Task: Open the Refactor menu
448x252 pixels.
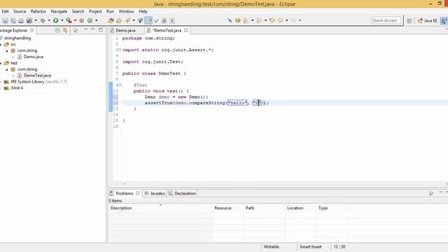Action: pyautogui.click(x=38, y=11)
